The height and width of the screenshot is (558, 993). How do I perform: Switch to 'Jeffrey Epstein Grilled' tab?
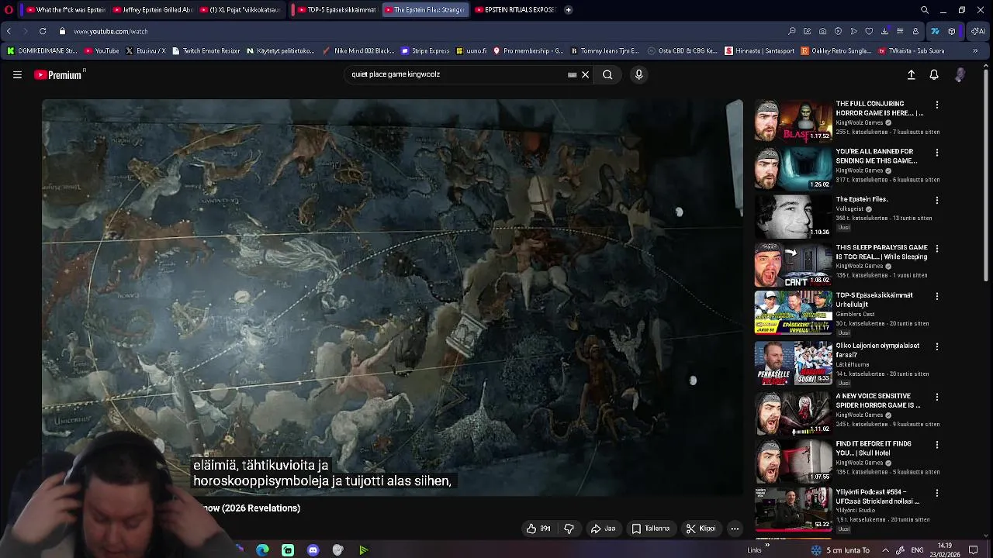[x=152, y=10]
